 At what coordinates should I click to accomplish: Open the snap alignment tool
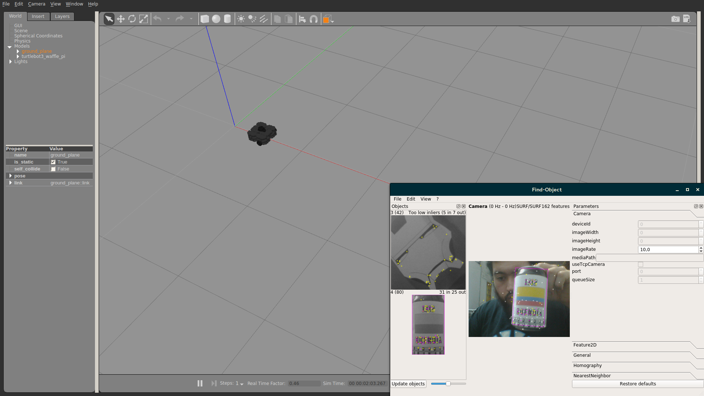[314, 19]
